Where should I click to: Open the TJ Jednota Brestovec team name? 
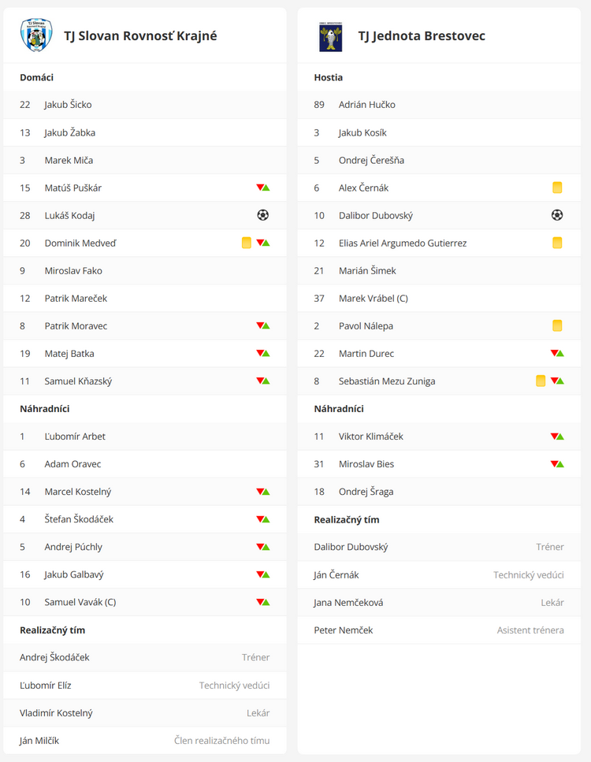pyautogui.click(x=422, y=35)
